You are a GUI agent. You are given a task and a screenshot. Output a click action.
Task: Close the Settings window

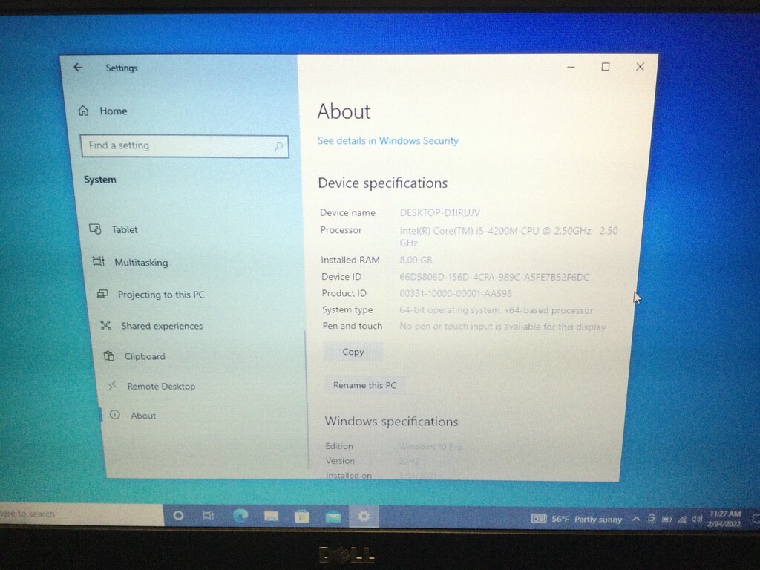coord(640,67)
